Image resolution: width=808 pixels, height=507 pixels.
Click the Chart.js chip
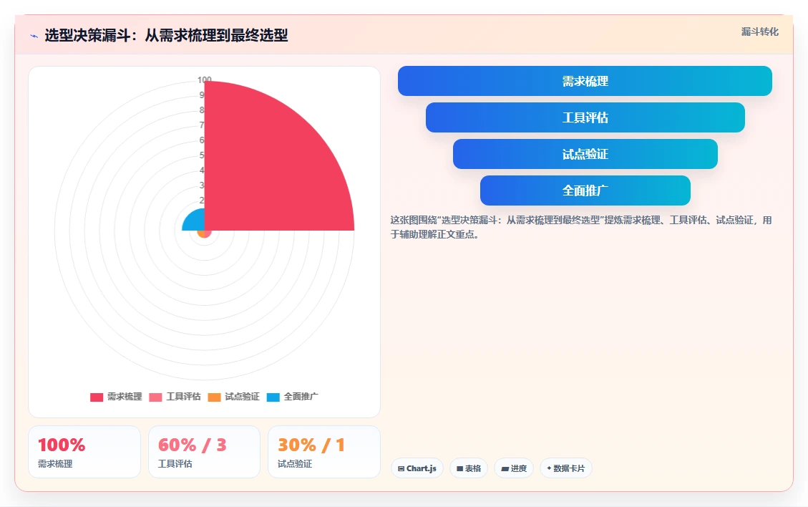click(x=417, y=468)
